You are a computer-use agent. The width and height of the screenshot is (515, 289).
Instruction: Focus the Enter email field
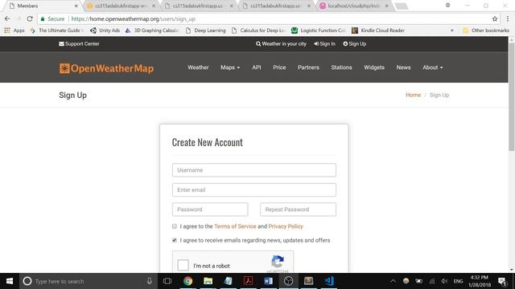pos(254,189)
